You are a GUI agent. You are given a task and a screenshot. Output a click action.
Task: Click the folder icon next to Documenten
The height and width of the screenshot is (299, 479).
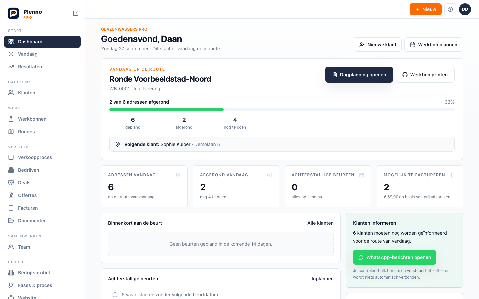[x=11, y=221]
